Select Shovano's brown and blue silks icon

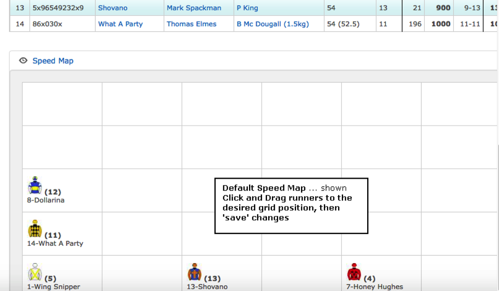[194, 272]
